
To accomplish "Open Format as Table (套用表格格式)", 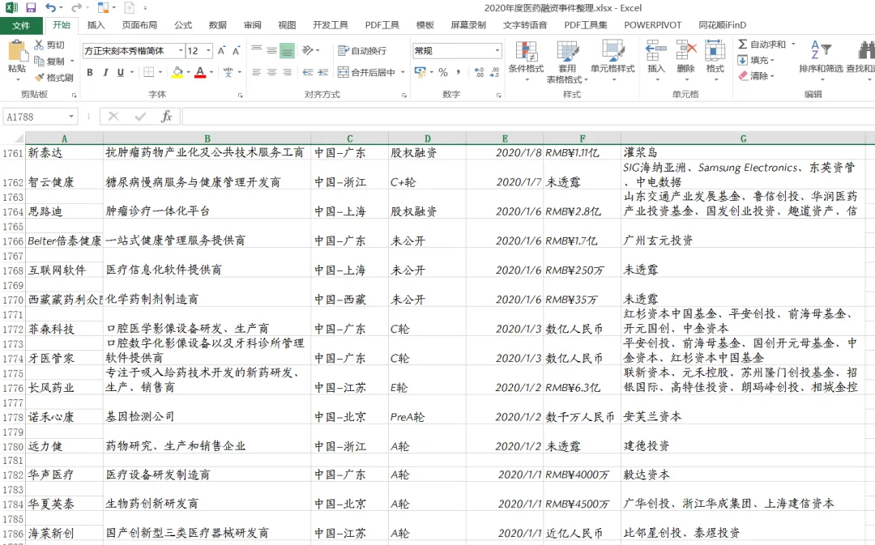I will click(567, 62).
